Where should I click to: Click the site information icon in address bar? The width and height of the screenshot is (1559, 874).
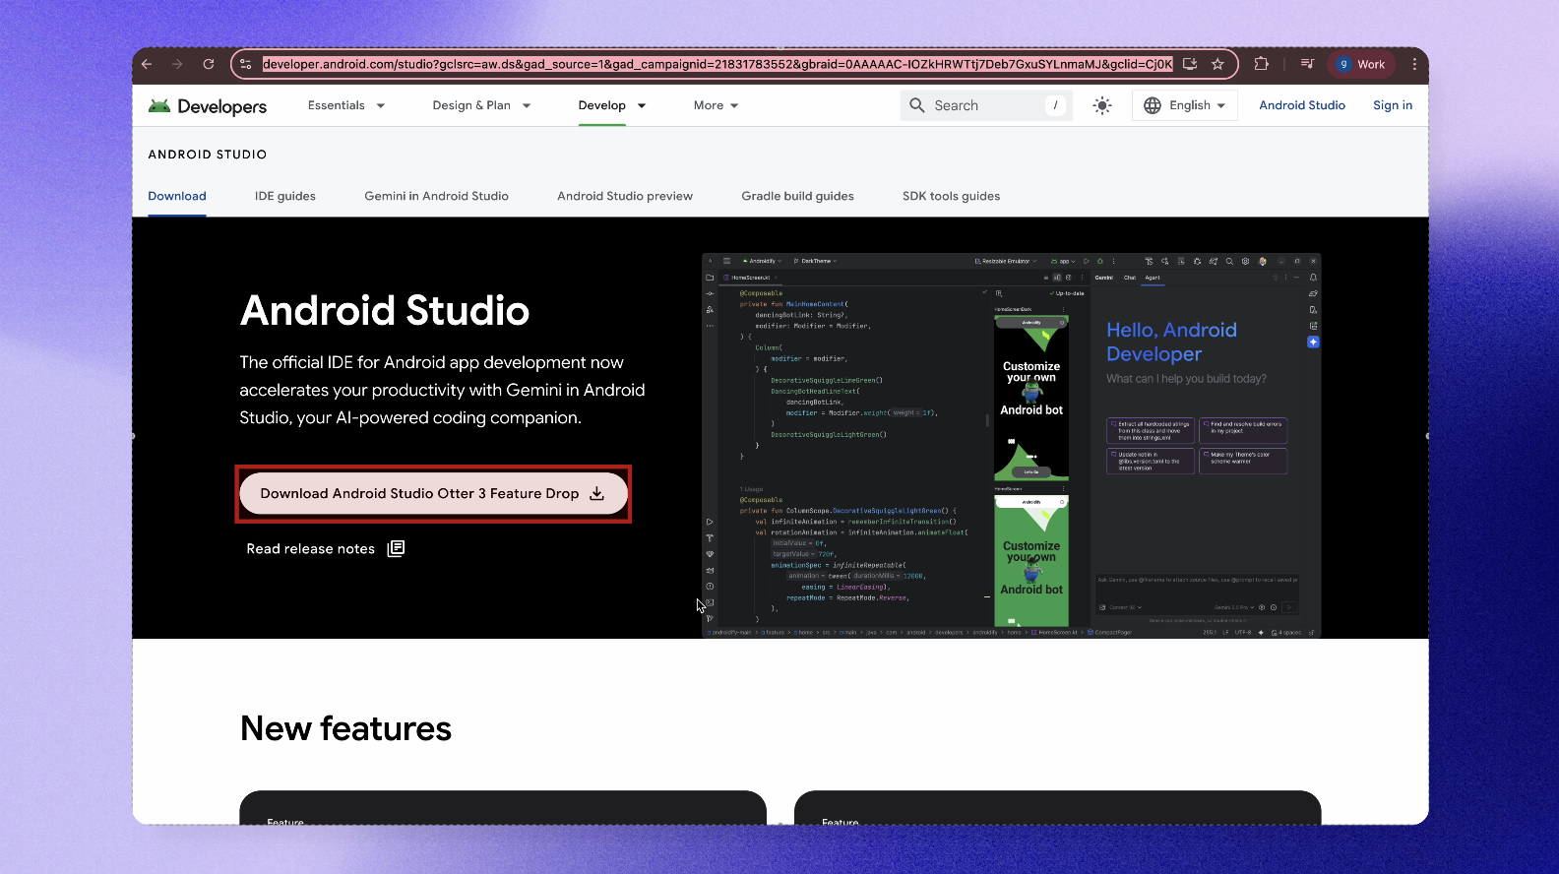(246, 64)
